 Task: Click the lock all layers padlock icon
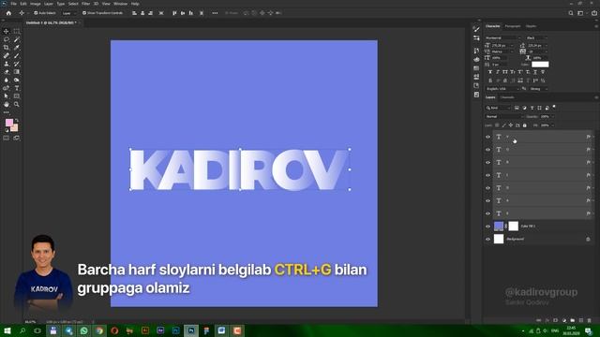click(525, 125)
